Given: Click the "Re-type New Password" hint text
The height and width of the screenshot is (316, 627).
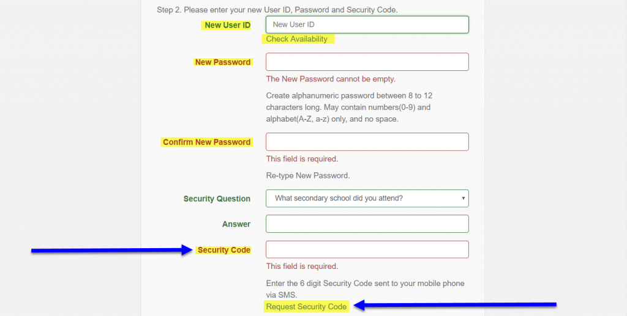Looking at the screenshot, I should pos(307,175).
